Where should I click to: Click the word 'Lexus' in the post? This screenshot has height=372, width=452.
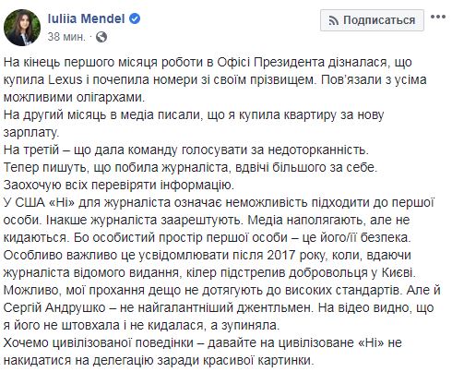pyautogui.click(x=65, y=79)
